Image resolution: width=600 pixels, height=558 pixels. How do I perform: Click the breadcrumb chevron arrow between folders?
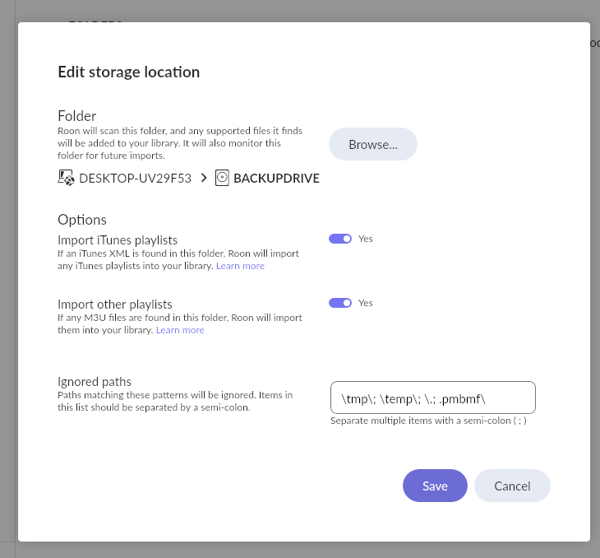(x=204, y=178)
